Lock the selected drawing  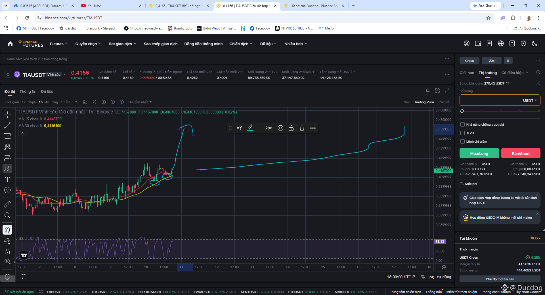tap(291, 128)
